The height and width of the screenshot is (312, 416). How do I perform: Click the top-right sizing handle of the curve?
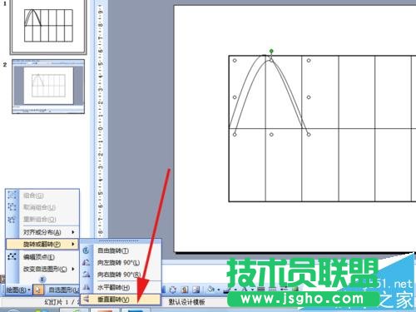tap(309, 61)
